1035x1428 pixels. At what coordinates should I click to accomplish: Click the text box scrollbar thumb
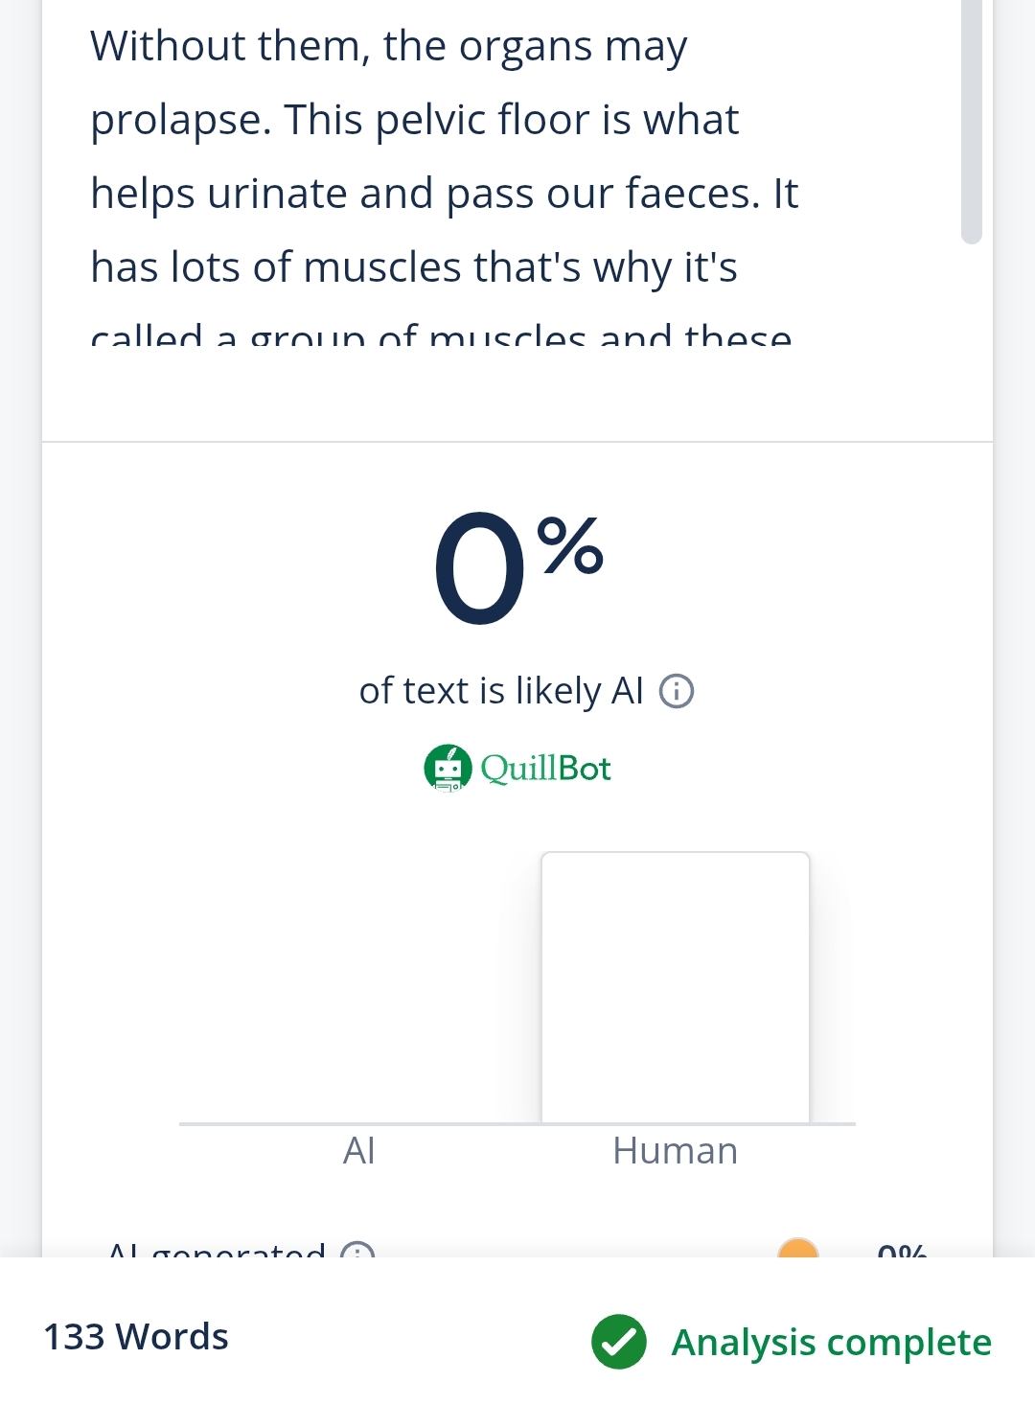[972, 120]
